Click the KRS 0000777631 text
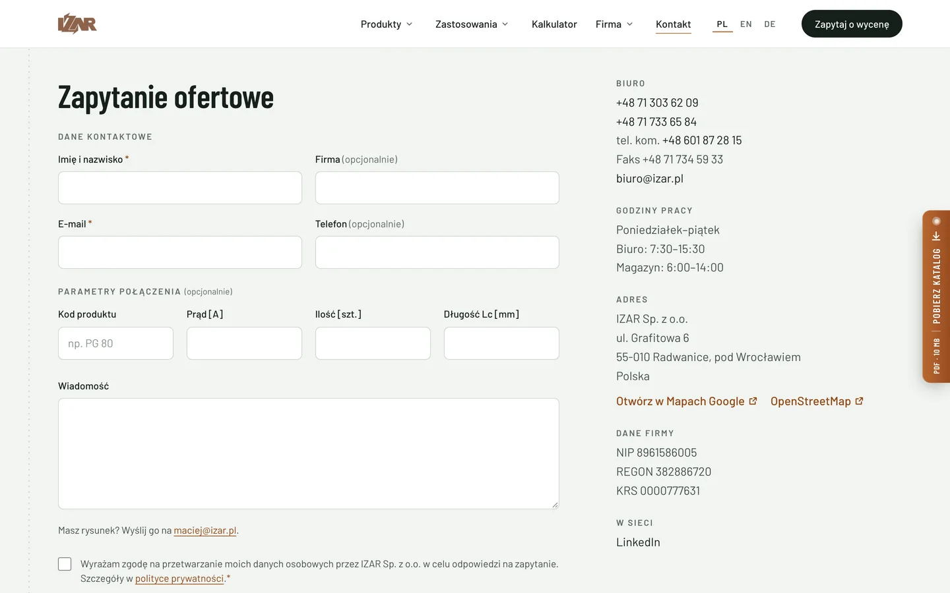950x593 pixels. tap(658, 491)
